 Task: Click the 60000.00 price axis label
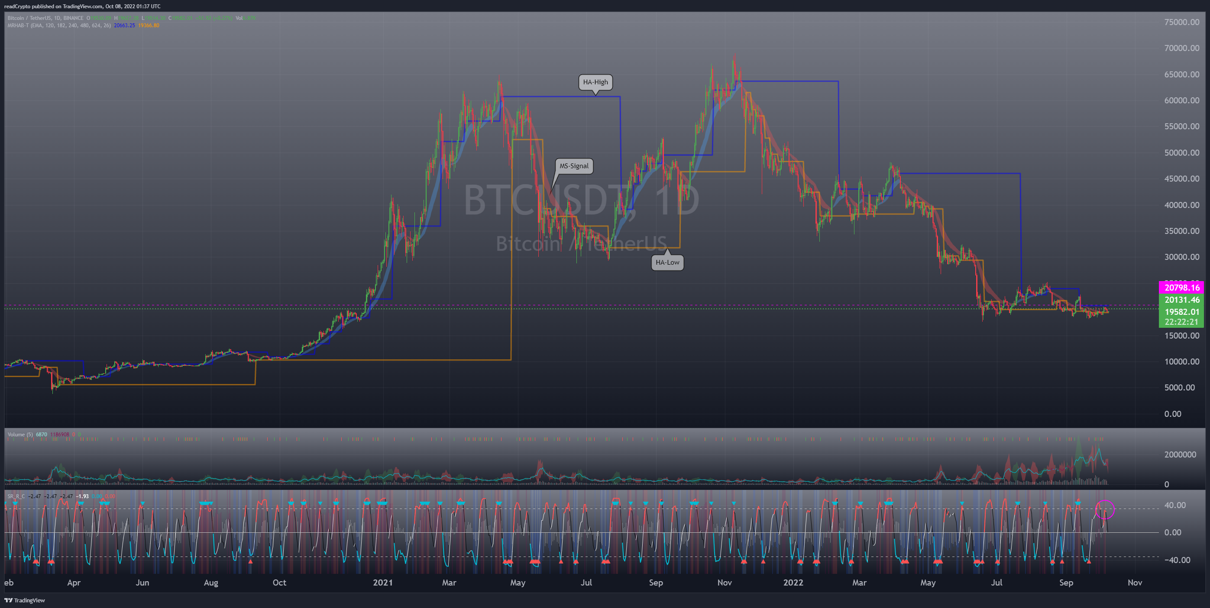pos(1182,100)
